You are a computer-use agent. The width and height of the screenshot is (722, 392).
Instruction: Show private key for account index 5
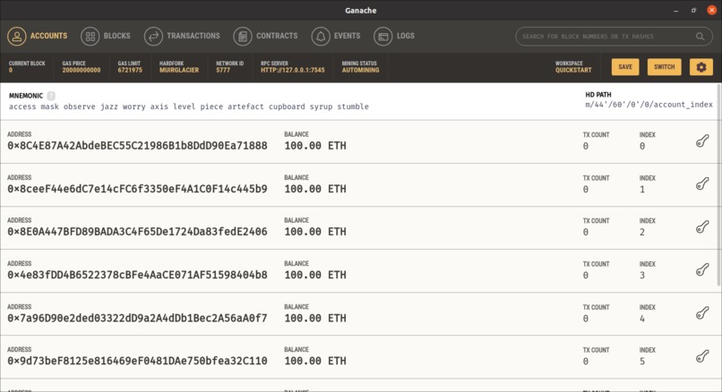pos(702,356)
